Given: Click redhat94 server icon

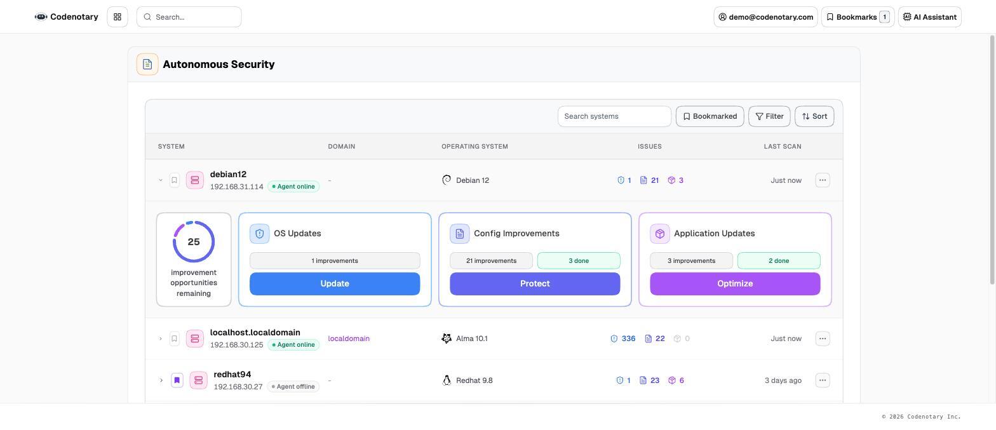Looking at the screenshot, I should click(199, 380).
